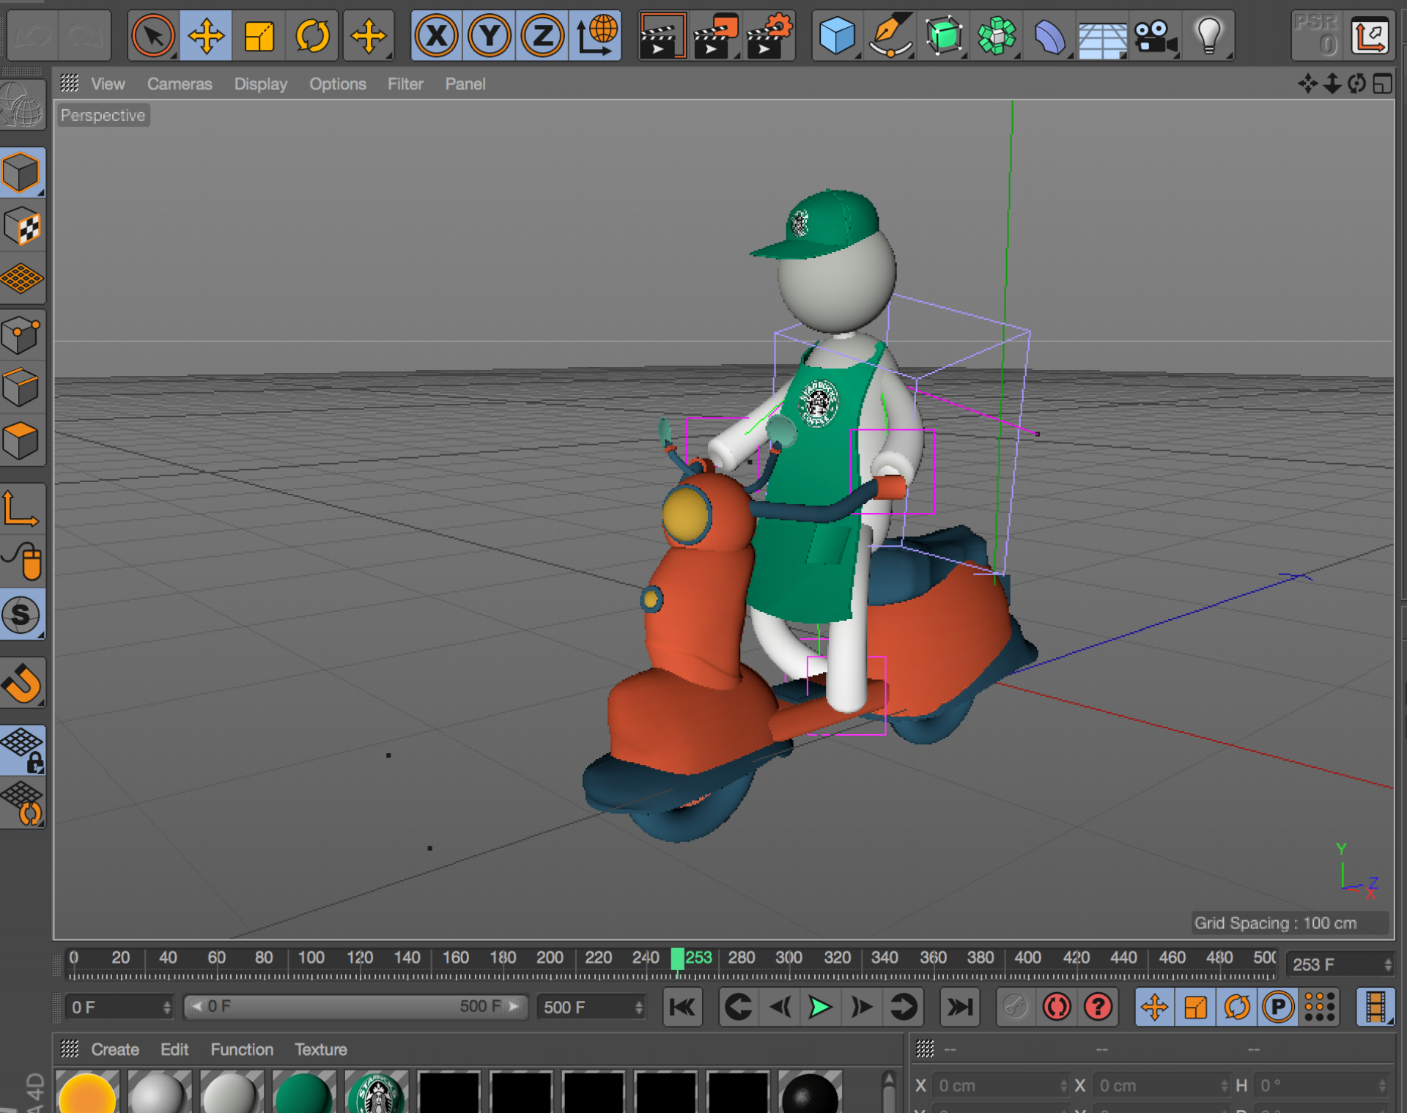
Task: Add a Camera object
Action: tap(1155, 35)
